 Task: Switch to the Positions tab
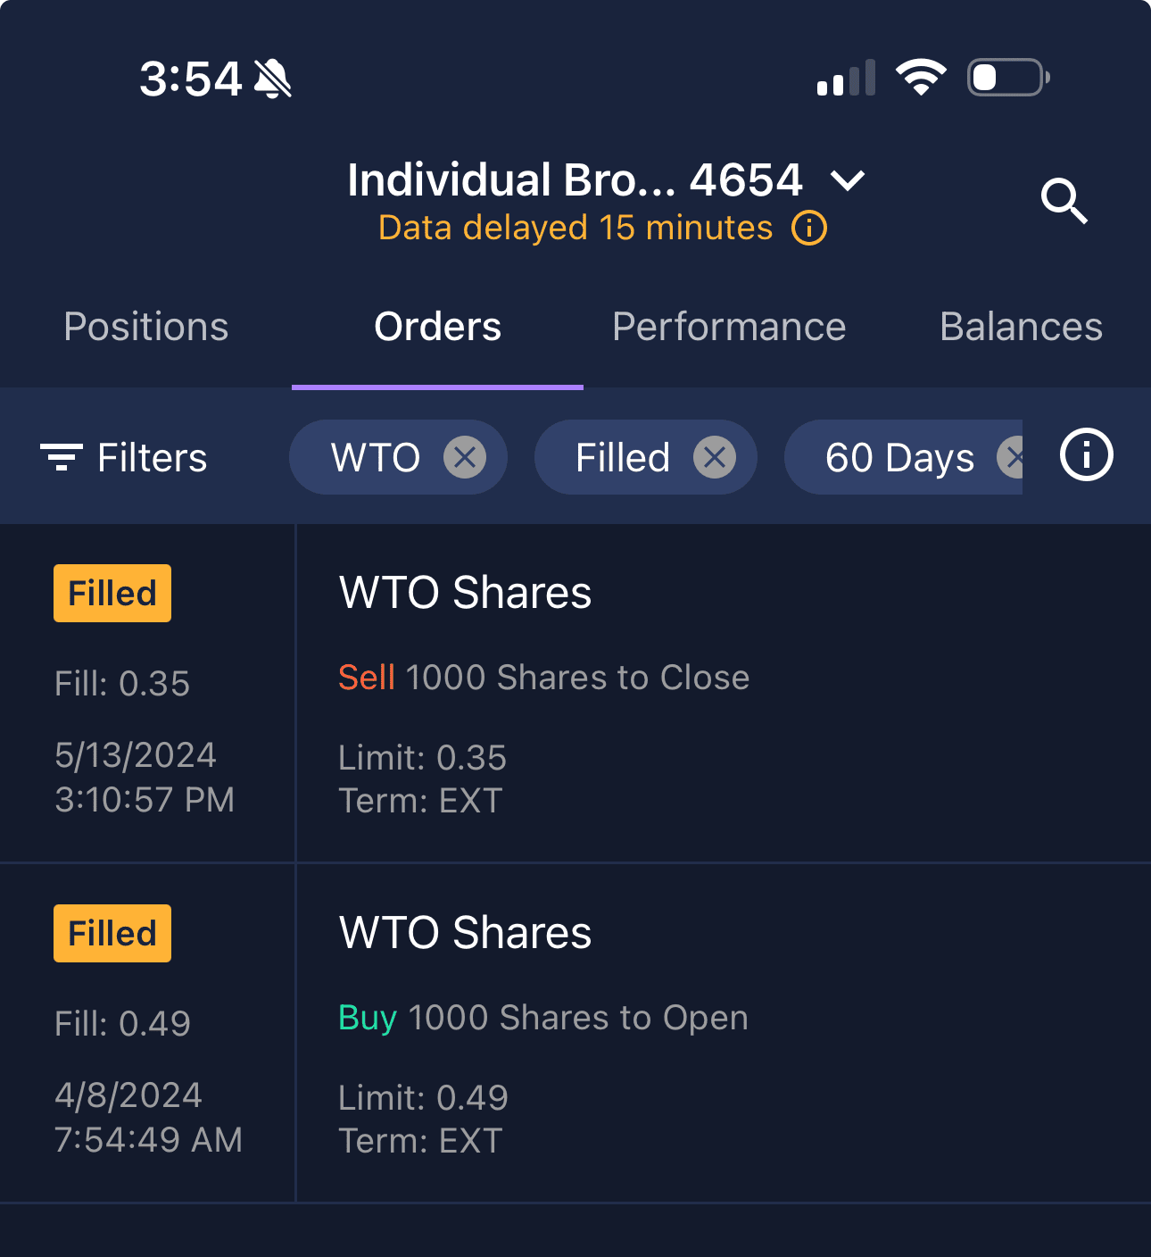point(146,327)
